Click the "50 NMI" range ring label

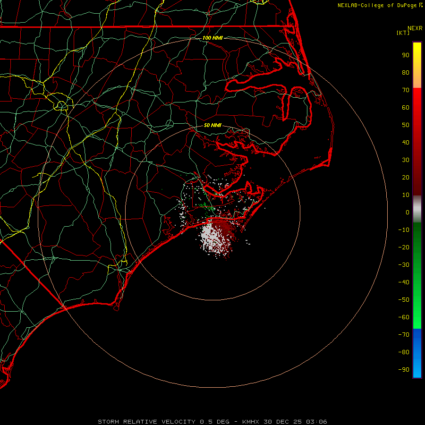[x=212, y=125]
